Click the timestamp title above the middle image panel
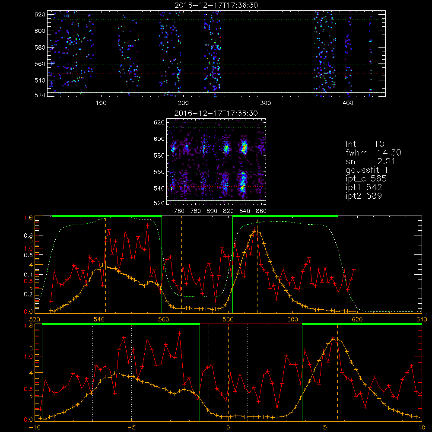The width and height of the screenshot is (432, 432). point(216,113)
